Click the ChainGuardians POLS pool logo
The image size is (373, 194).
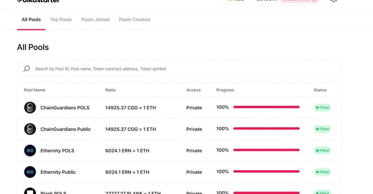[30, 108]
